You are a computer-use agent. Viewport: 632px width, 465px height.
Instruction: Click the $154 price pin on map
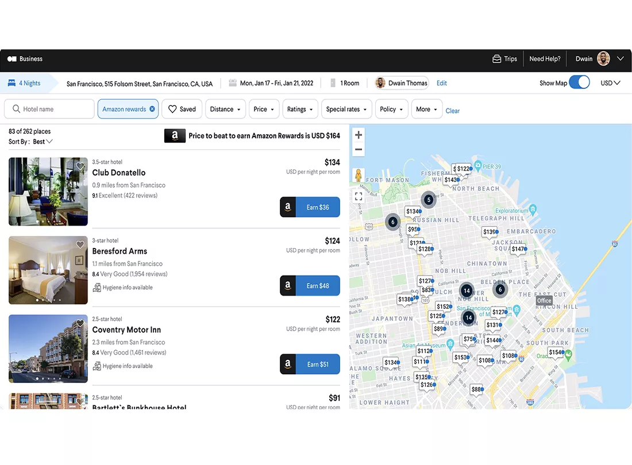coord(556,352)
